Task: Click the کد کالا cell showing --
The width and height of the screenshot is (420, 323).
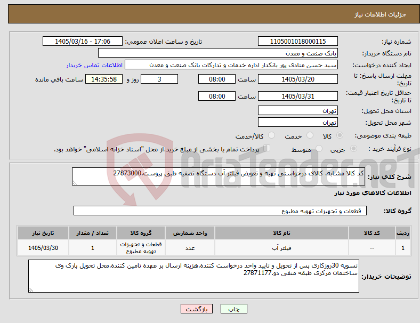Action: (x=372, y=248)
